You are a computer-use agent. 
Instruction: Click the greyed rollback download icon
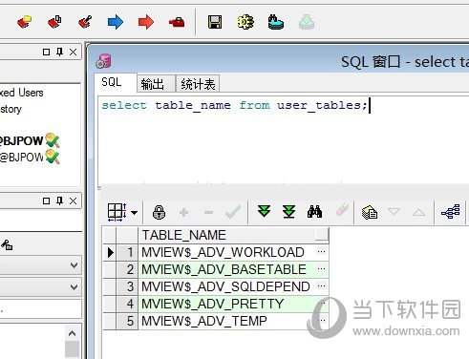[x=307, y=22]
